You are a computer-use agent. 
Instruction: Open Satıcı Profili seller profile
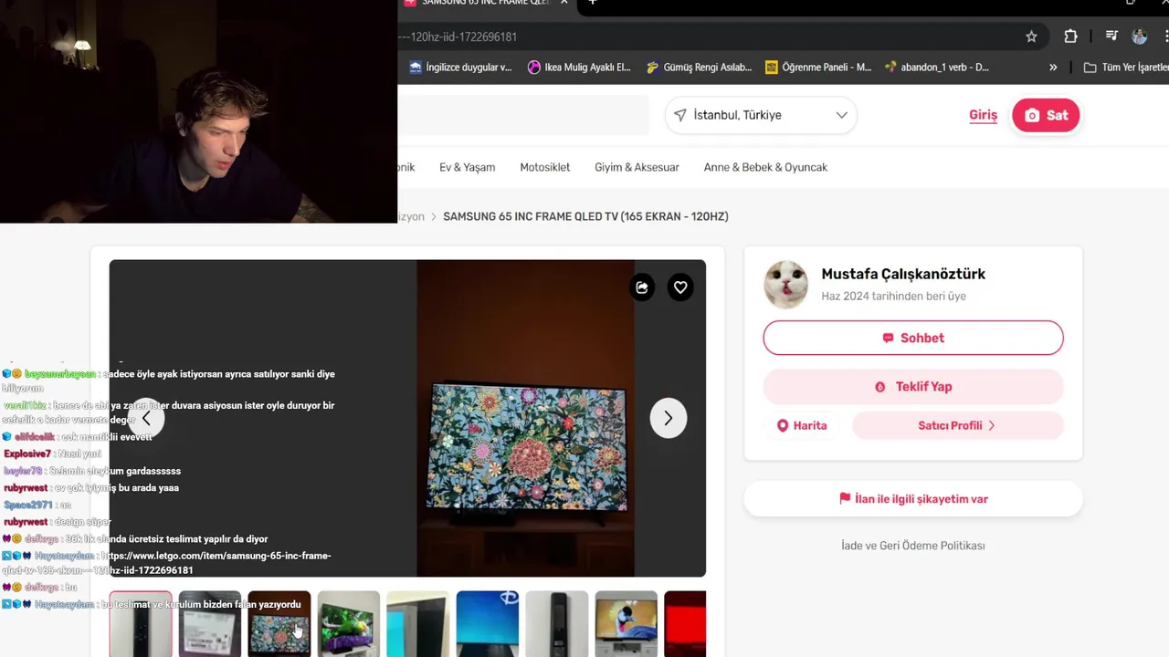tap(957, 425)
